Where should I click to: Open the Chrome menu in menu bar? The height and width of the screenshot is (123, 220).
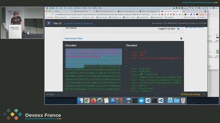(52, 8)
